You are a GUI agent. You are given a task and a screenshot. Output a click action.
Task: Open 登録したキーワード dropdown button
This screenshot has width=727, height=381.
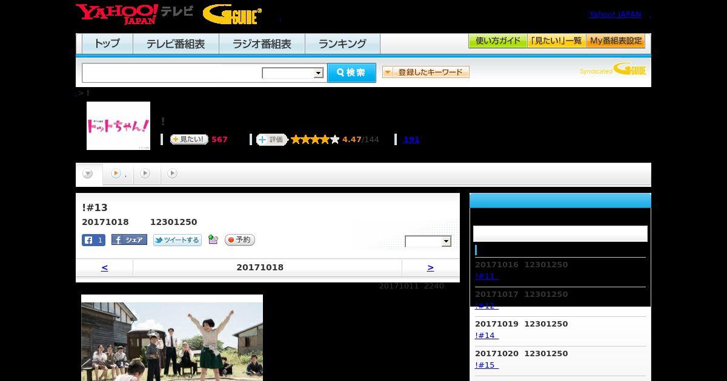click(426, 72)
